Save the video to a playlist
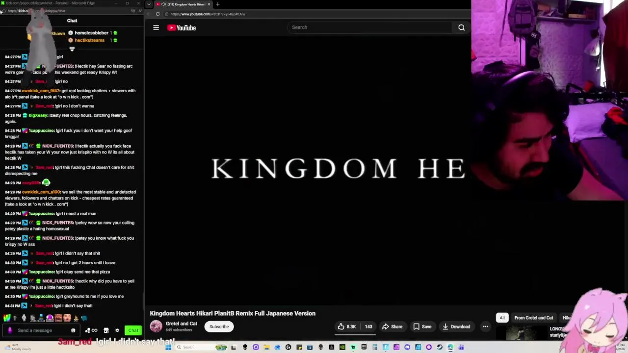The height and width of the screenshot is (353, 628). [x=422, y=327]
